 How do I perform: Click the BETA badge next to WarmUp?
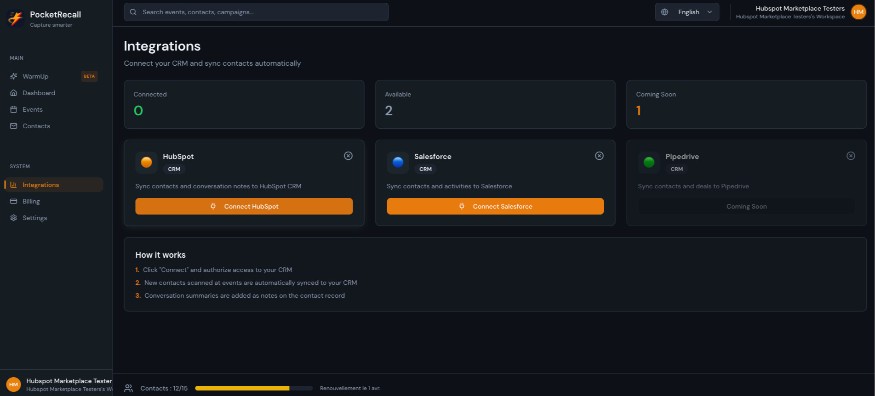coord(90,76)
